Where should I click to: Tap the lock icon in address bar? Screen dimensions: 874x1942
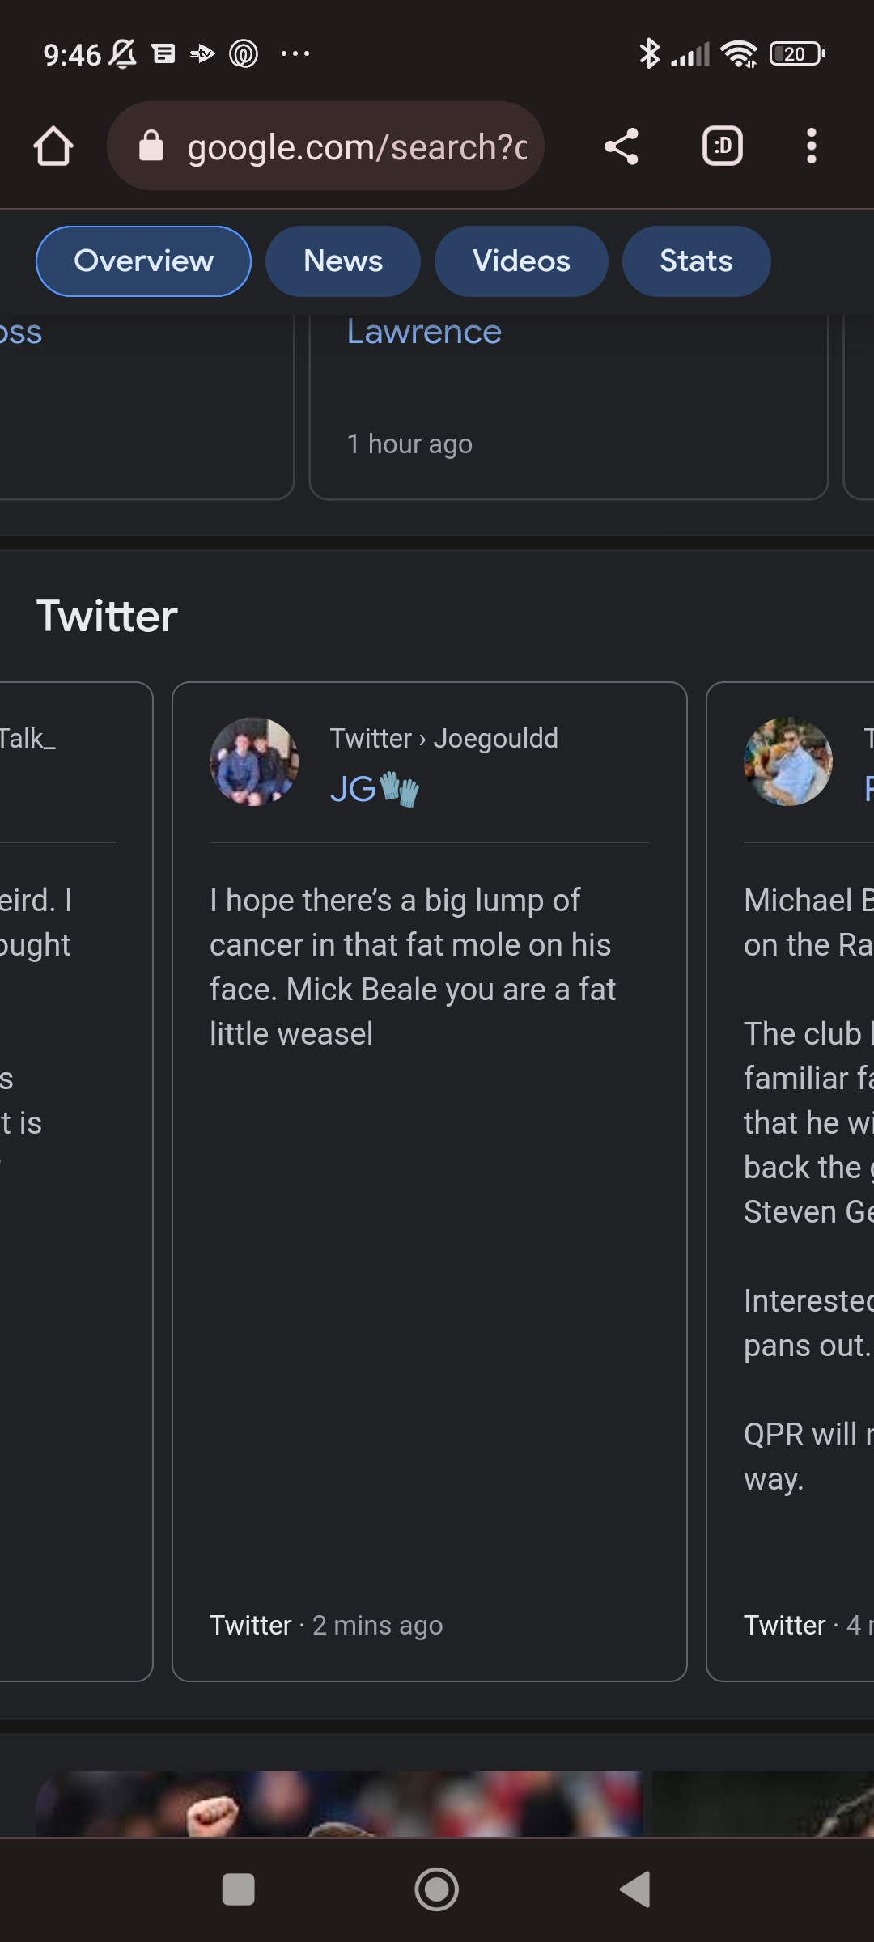pos(151,146)
